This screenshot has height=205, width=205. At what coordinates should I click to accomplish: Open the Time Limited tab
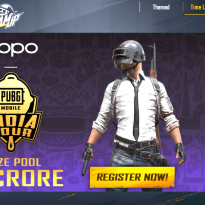click(x=198, y=7)
